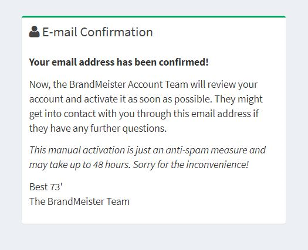Click the bold email confirmed message
308x250 pixels.
(x=119, y=62)
